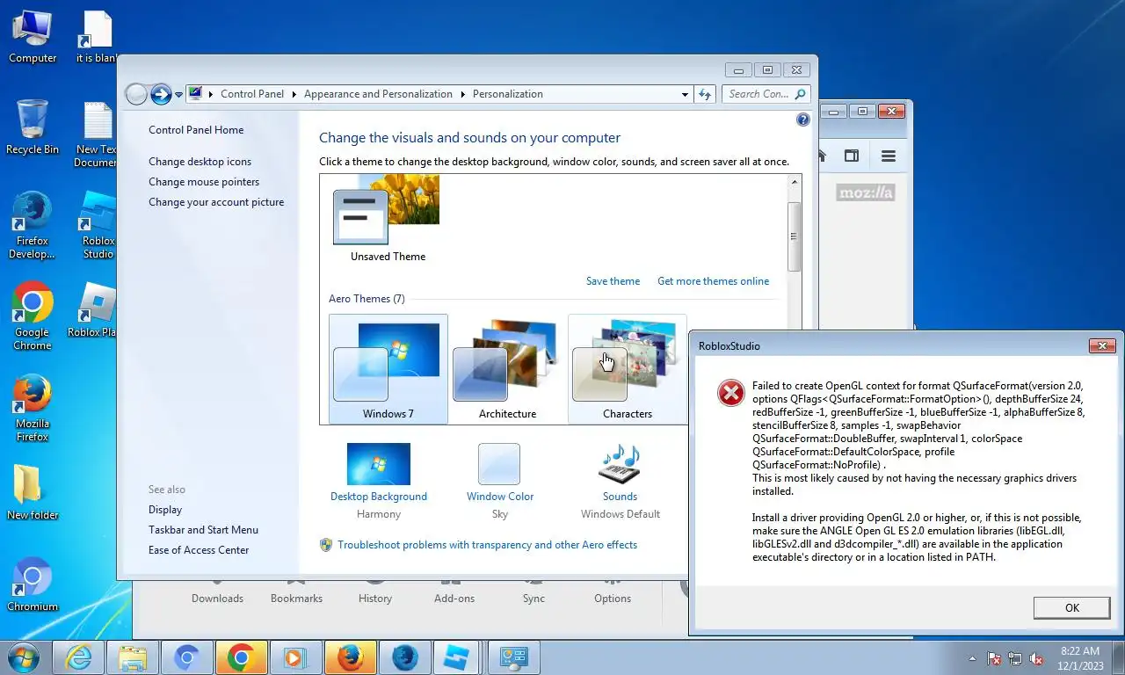The height and width of the screenshot is (675, 1125).
Task: Open Internet Explorer from taskbar
Action: (78, 657)
